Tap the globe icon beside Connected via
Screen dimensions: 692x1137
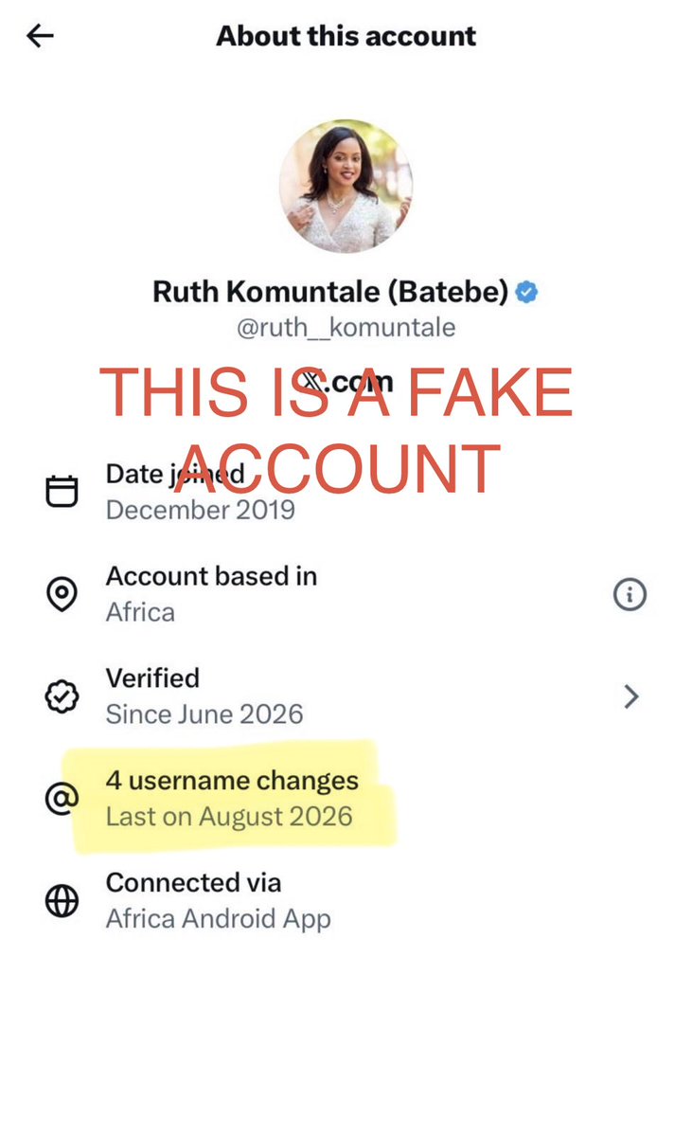pyautogui.click(x=62, y=901)
